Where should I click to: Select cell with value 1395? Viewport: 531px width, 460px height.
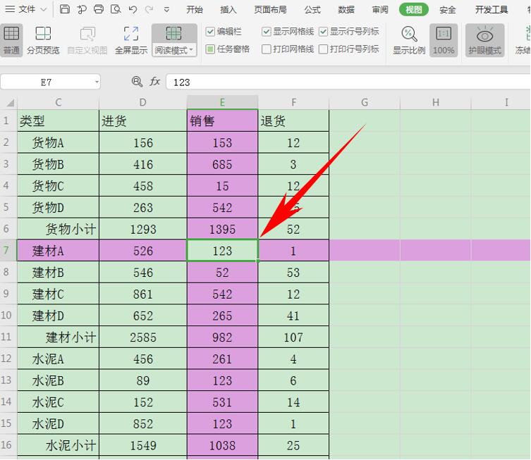223,229
